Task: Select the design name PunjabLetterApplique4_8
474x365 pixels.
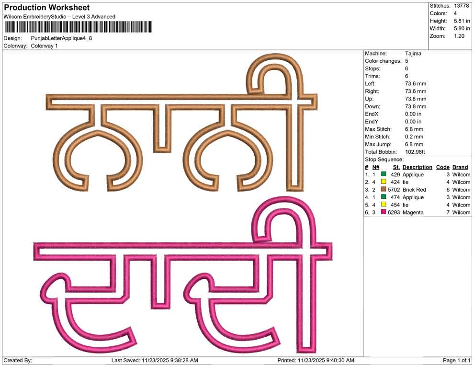Action: click(62, 38)
